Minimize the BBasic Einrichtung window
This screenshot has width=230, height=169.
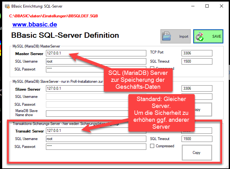193,6
